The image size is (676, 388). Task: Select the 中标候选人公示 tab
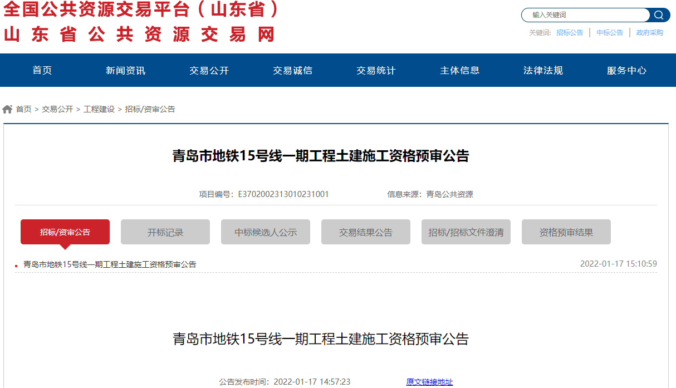266,232
